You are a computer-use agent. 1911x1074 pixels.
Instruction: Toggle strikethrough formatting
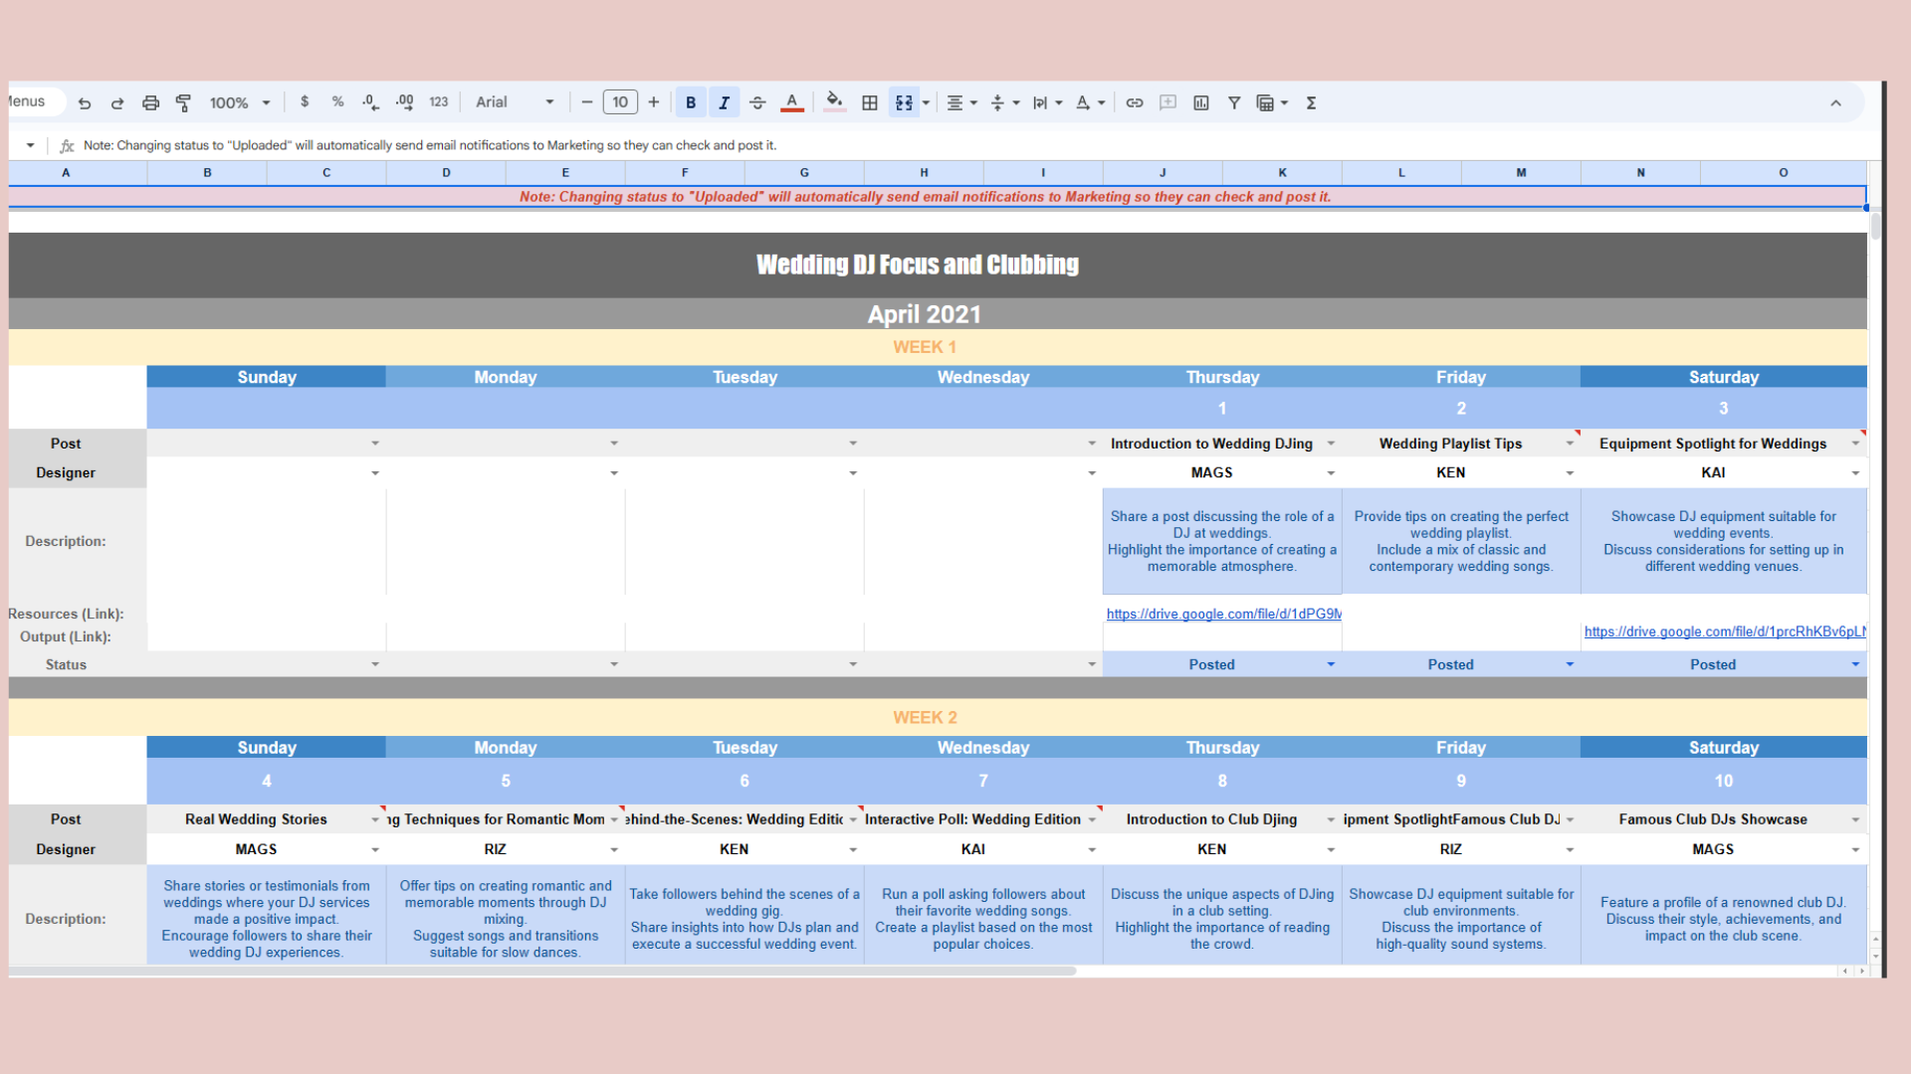756,102
